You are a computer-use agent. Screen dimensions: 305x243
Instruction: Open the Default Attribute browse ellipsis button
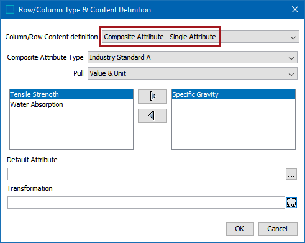291,174
